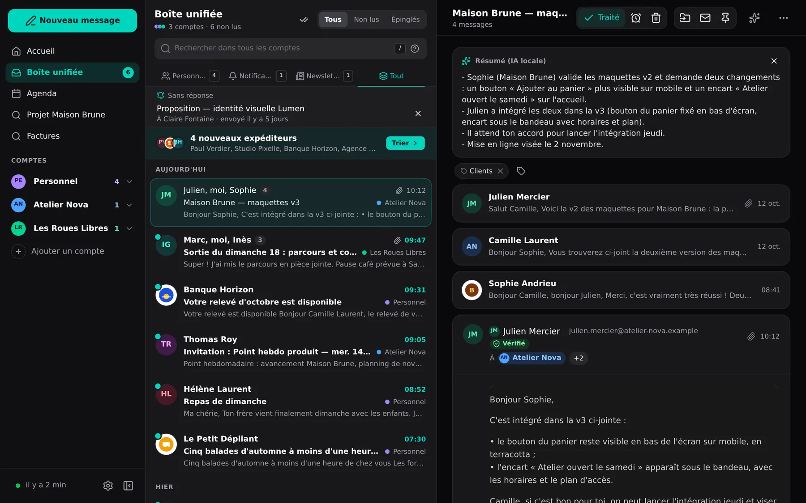The image size is (806, 503).
Task: Expand the Les Roues Libres account chevron
Action: (129, 228)
